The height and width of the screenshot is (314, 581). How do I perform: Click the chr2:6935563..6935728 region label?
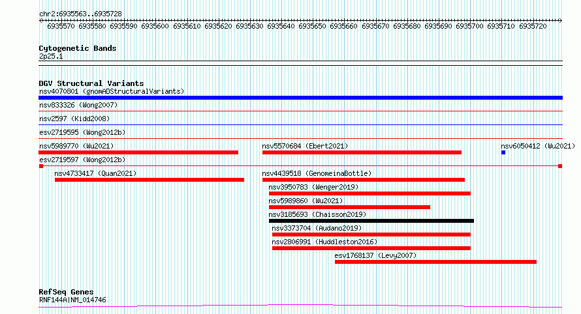tap(80, 14)
